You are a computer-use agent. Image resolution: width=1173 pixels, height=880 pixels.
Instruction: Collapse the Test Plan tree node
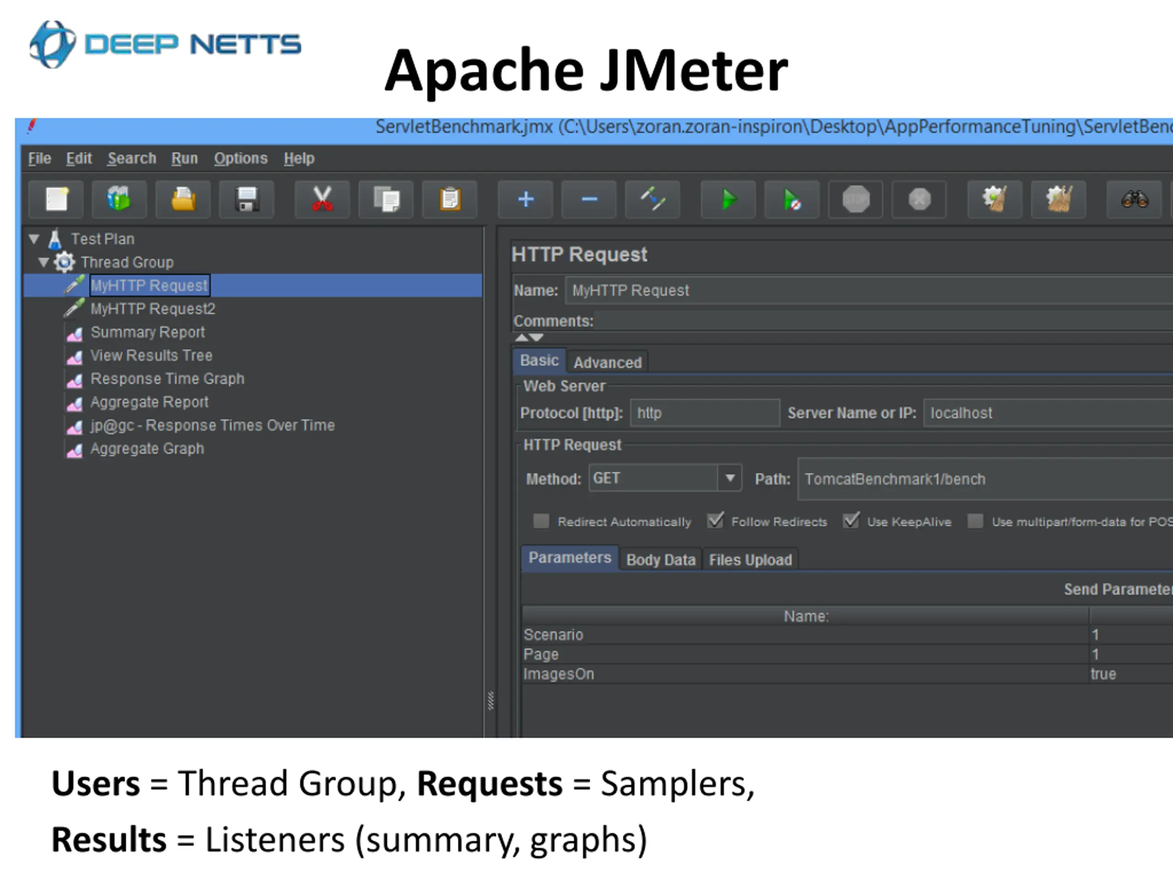(34, 239)
